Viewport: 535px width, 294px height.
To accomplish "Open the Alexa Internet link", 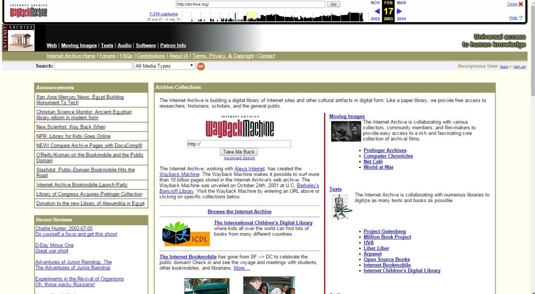I will [250, 169].
